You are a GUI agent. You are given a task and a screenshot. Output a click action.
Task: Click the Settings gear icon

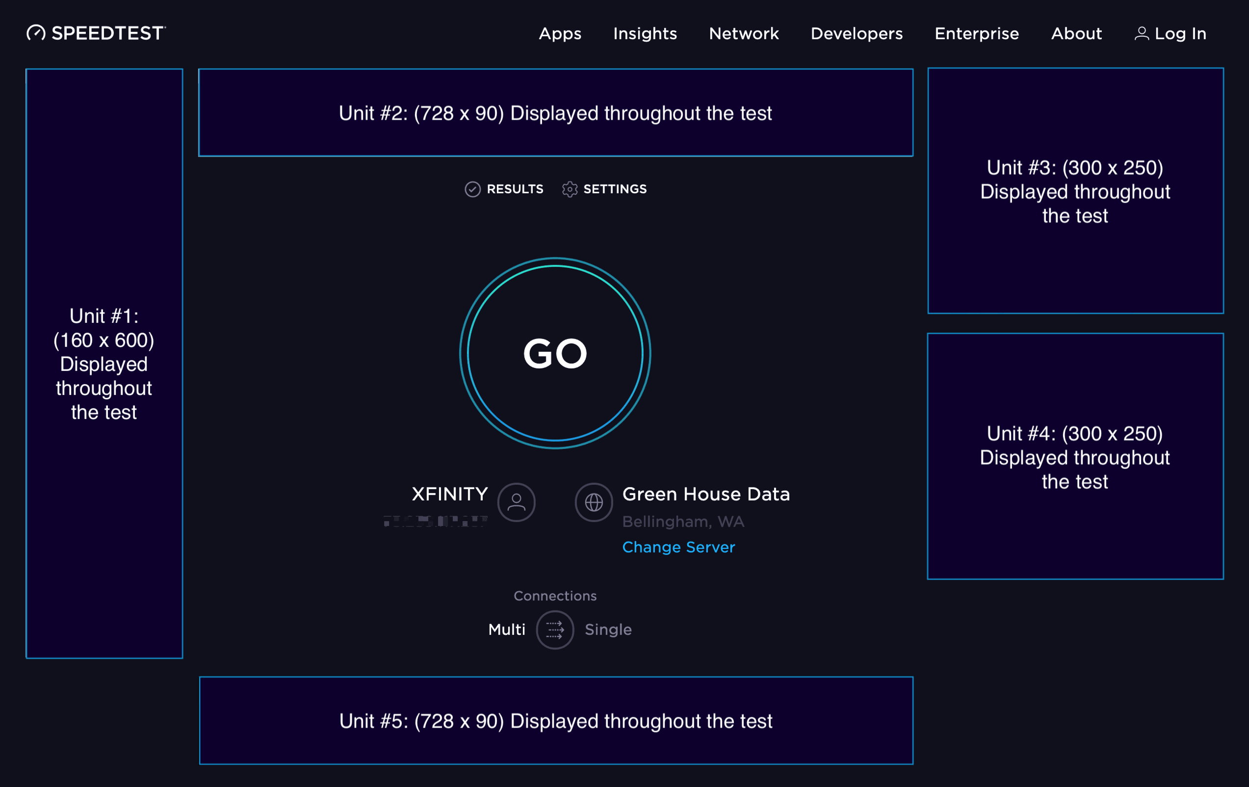pos(570,189)
